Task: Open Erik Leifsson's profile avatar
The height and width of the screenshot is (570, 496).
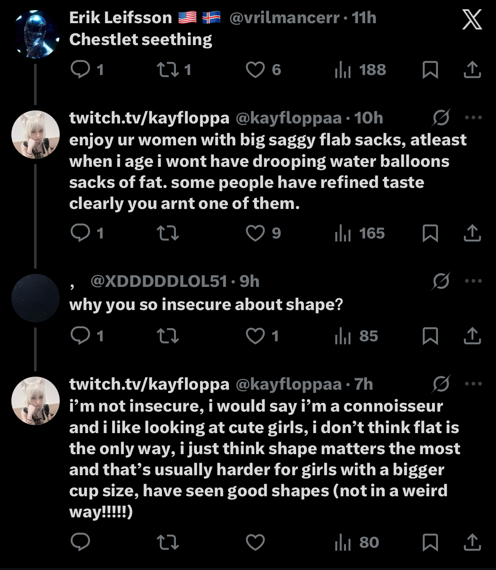Action: (36, 35)
